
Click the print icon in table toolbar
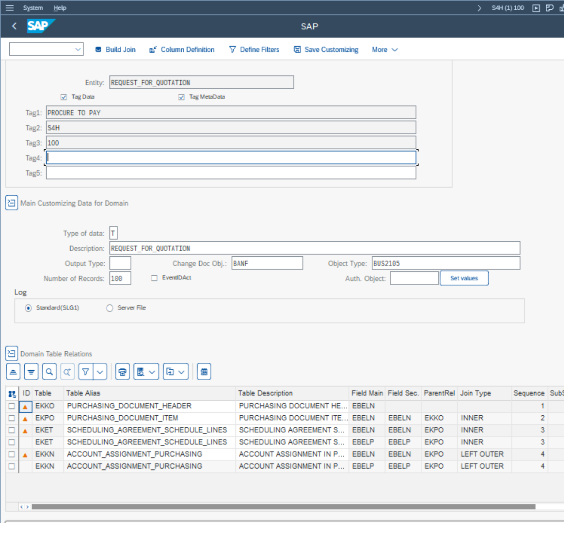point(122,372)
